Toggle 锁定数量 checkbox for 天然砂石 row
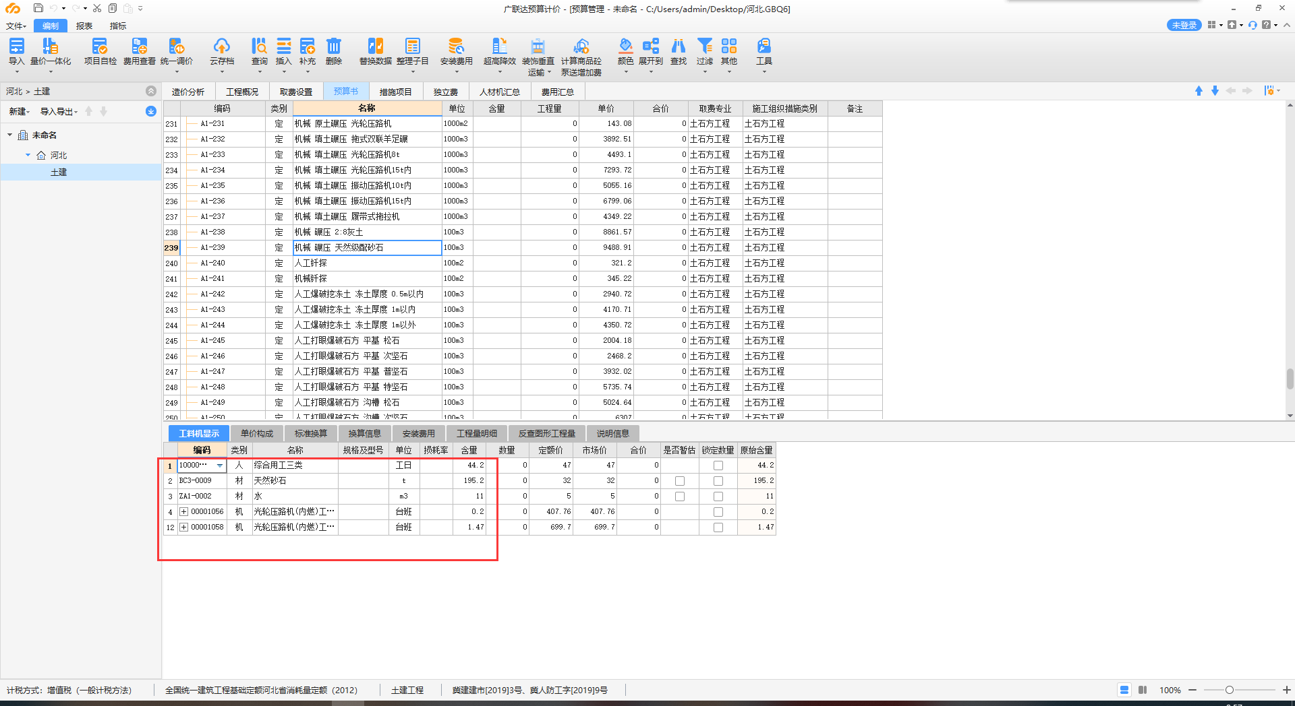This screenshot has height=706, width=1295. pyautogui.click(x=718, y=481)
